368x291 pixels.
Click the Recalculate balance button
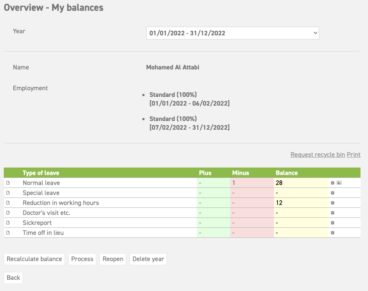pos(34,259)
